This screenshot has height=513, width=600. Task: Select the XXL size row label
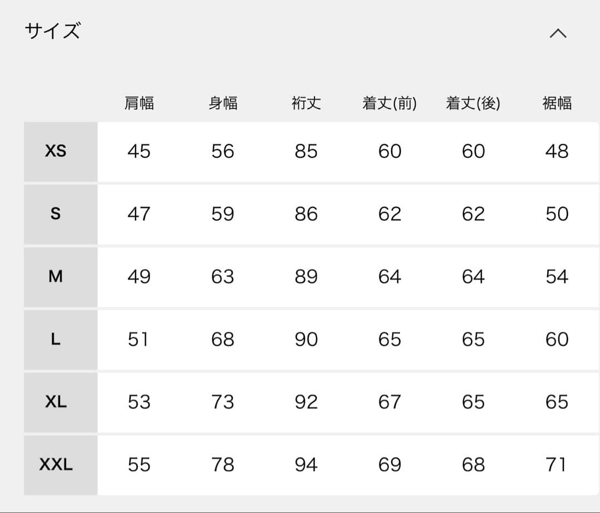coord(54,464)
